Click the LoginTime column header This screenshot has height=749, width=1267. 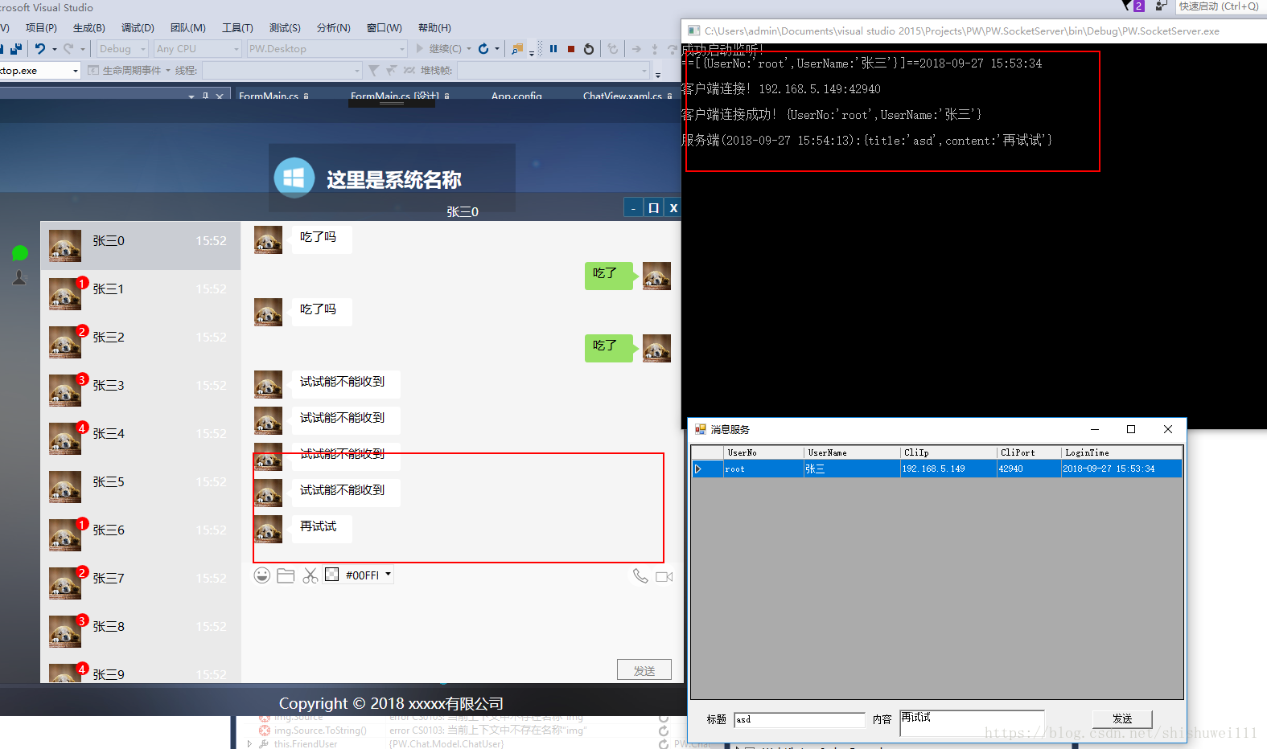click(1121, 452)
